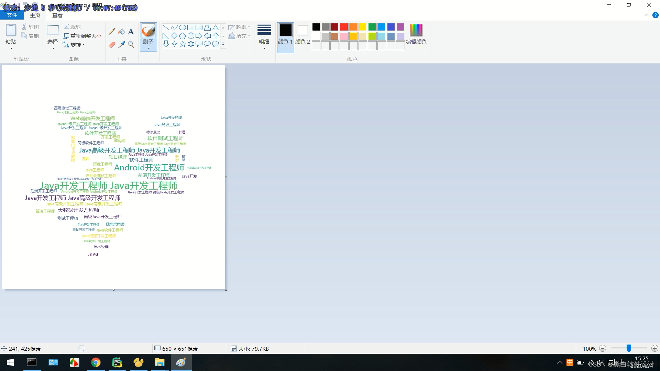This screenshot has width=660, height=371.
Task: Pick the black color swatch
Action: tap(316, 27)
